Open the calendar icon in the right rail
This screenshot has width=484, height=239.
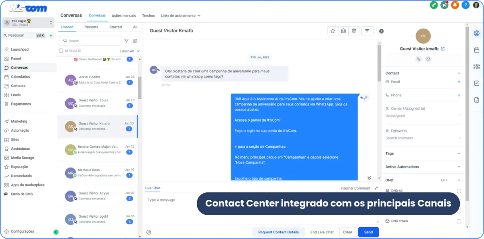tap(476, 50)
